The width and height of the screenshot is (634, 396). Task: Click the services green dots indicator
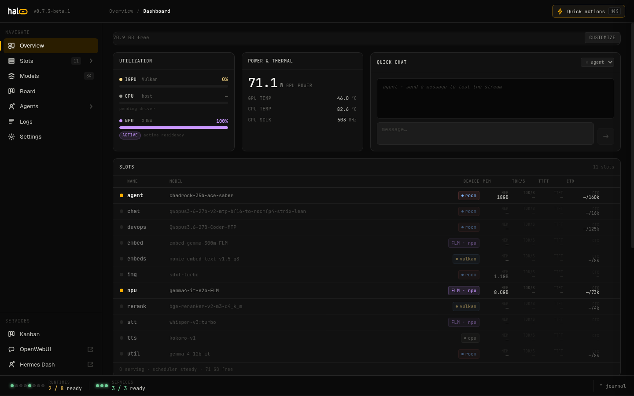point(102,386)
